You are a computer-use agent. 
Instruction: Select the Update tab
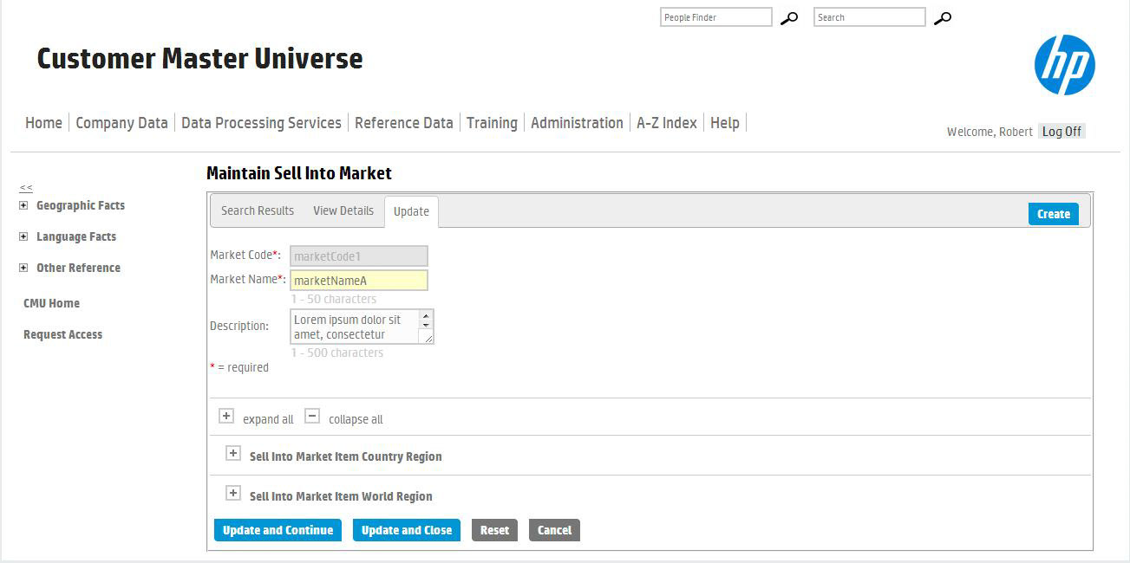pos(411,211)
